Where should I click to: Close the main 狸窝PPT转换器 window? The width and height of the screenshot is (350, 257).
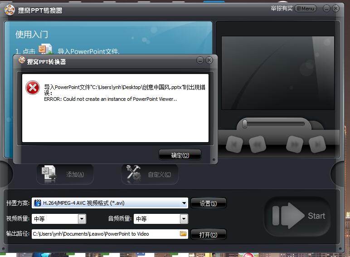tap(335, 9)
